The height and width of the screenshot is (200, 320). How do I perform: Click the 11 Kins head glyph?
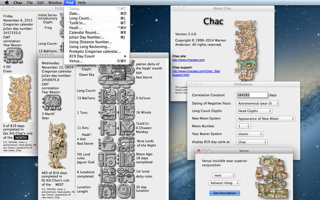coord(108,128)
